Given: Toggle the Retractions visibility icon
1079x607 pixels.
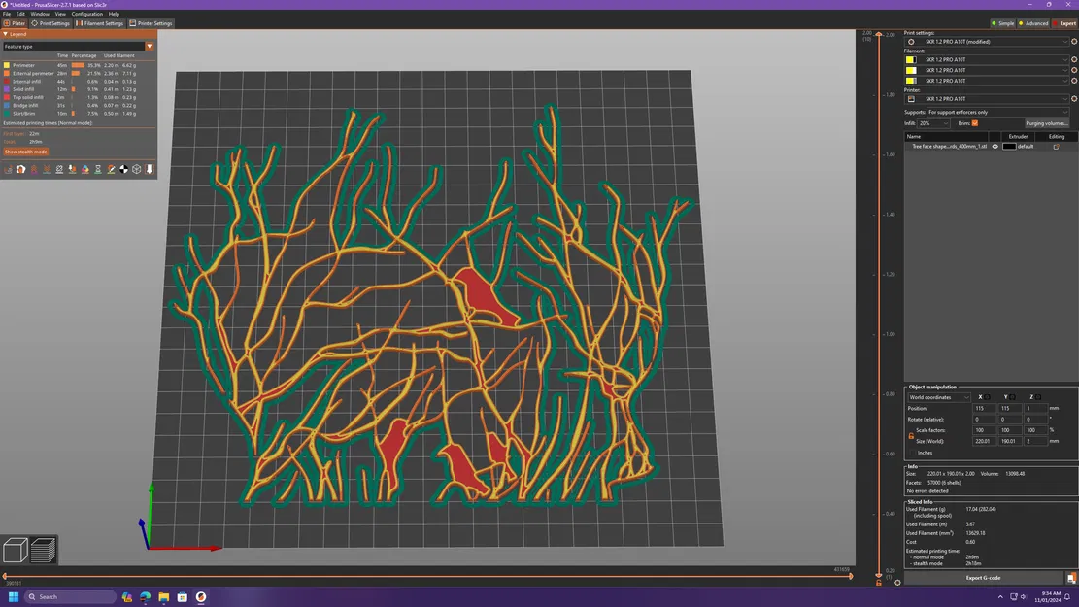Looking at the screenshot, I should pos(34,169).
